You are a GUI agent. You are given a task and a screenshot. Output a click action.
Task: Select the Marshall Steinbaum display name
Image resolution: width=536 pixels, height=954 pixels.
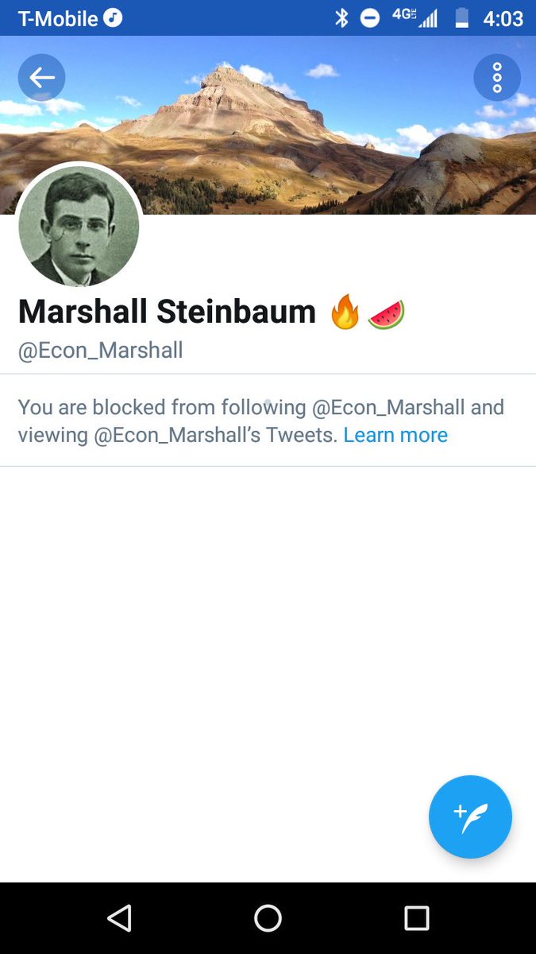167,312
